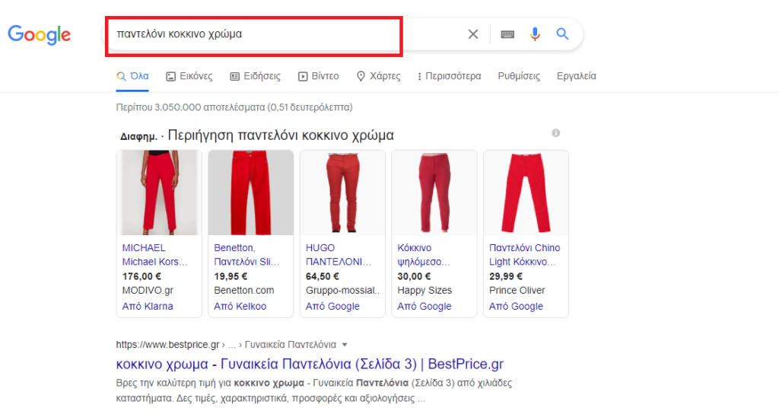Open the Ρυθμίσεις settings menu
This screenshot has height=414, width=779.
(519, 76)
